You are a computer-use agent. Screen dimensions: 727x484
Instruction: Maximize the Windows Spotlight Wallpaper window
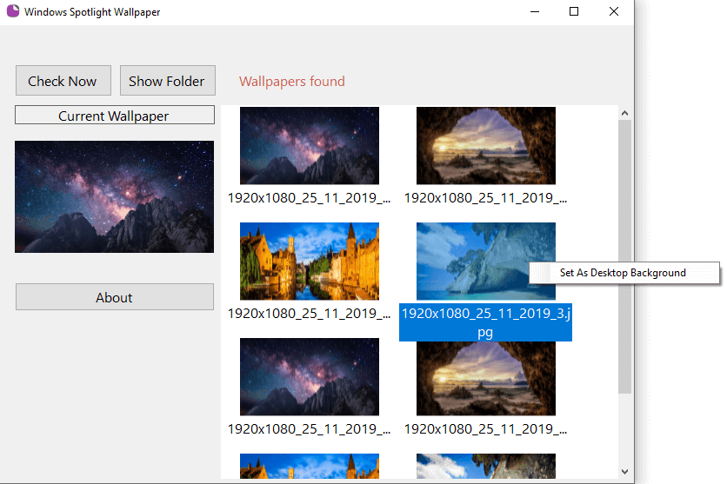tap(574, 11)
